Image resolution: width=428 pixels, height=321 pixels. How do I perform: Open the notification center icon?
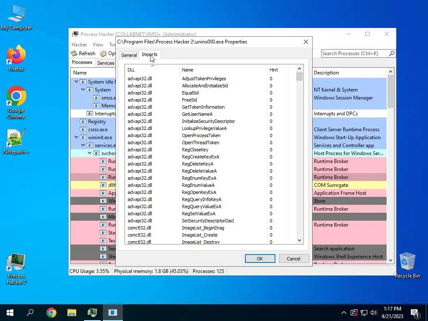[x=415, y=313]
